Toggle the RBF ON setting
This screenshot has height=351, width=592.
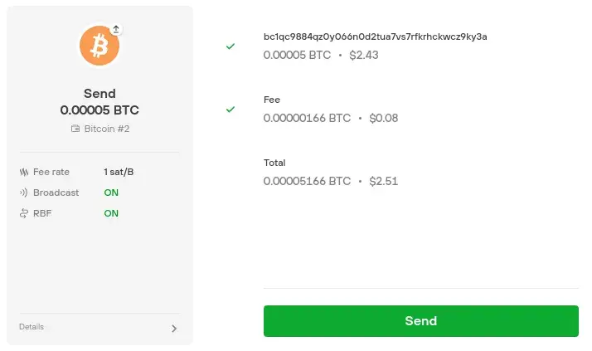pyautogui.click(x=111, y=213)
